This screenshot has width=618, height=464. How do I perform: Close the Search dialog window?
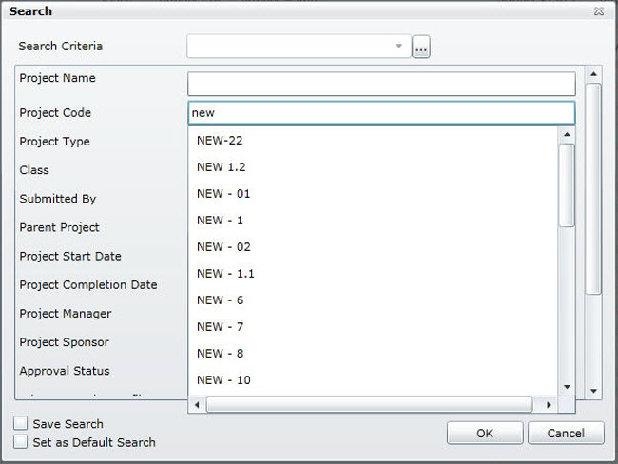(597, 11)
